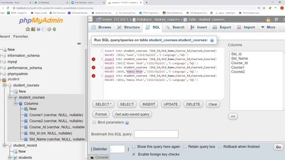Screen dimensions: 285x160
Task: Bookmark page with star icon in address bar
Action: tap(264, 8)
